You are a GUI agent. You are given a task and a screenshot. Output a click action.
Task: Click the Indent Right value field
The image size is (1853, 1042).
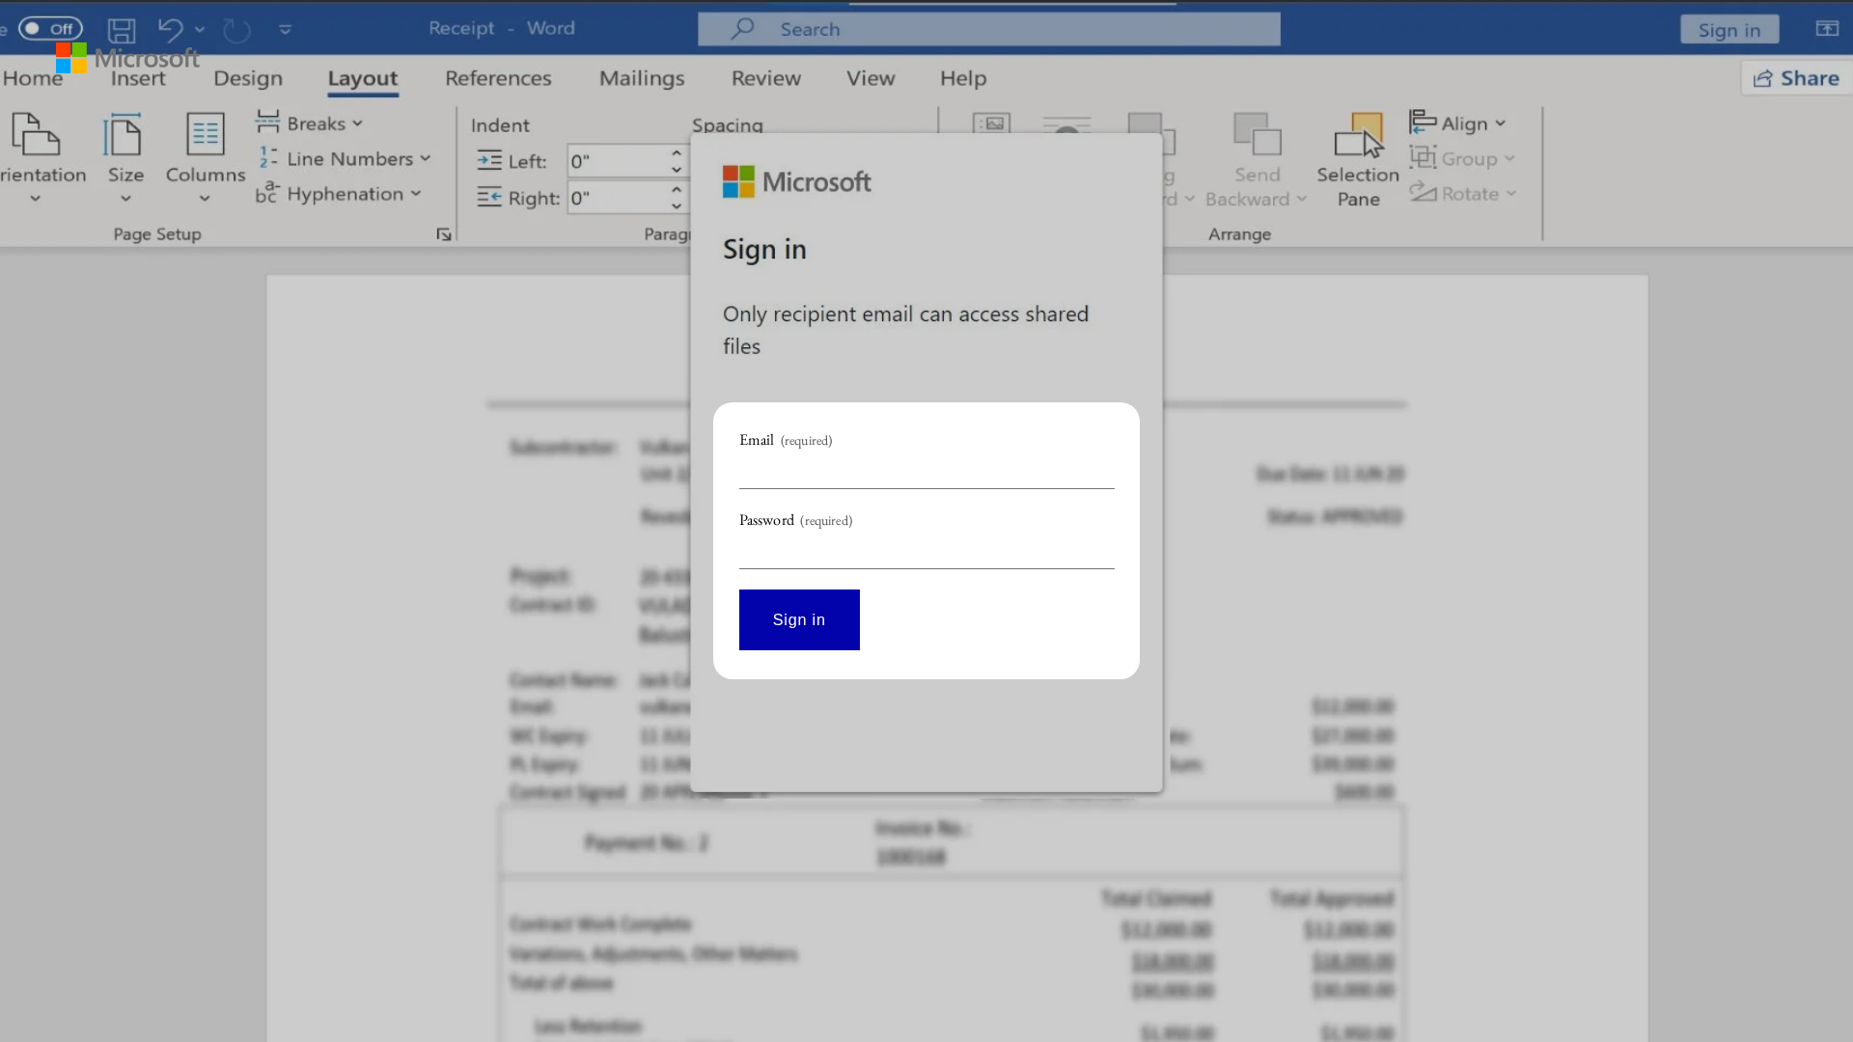click(x=617, y=198)
